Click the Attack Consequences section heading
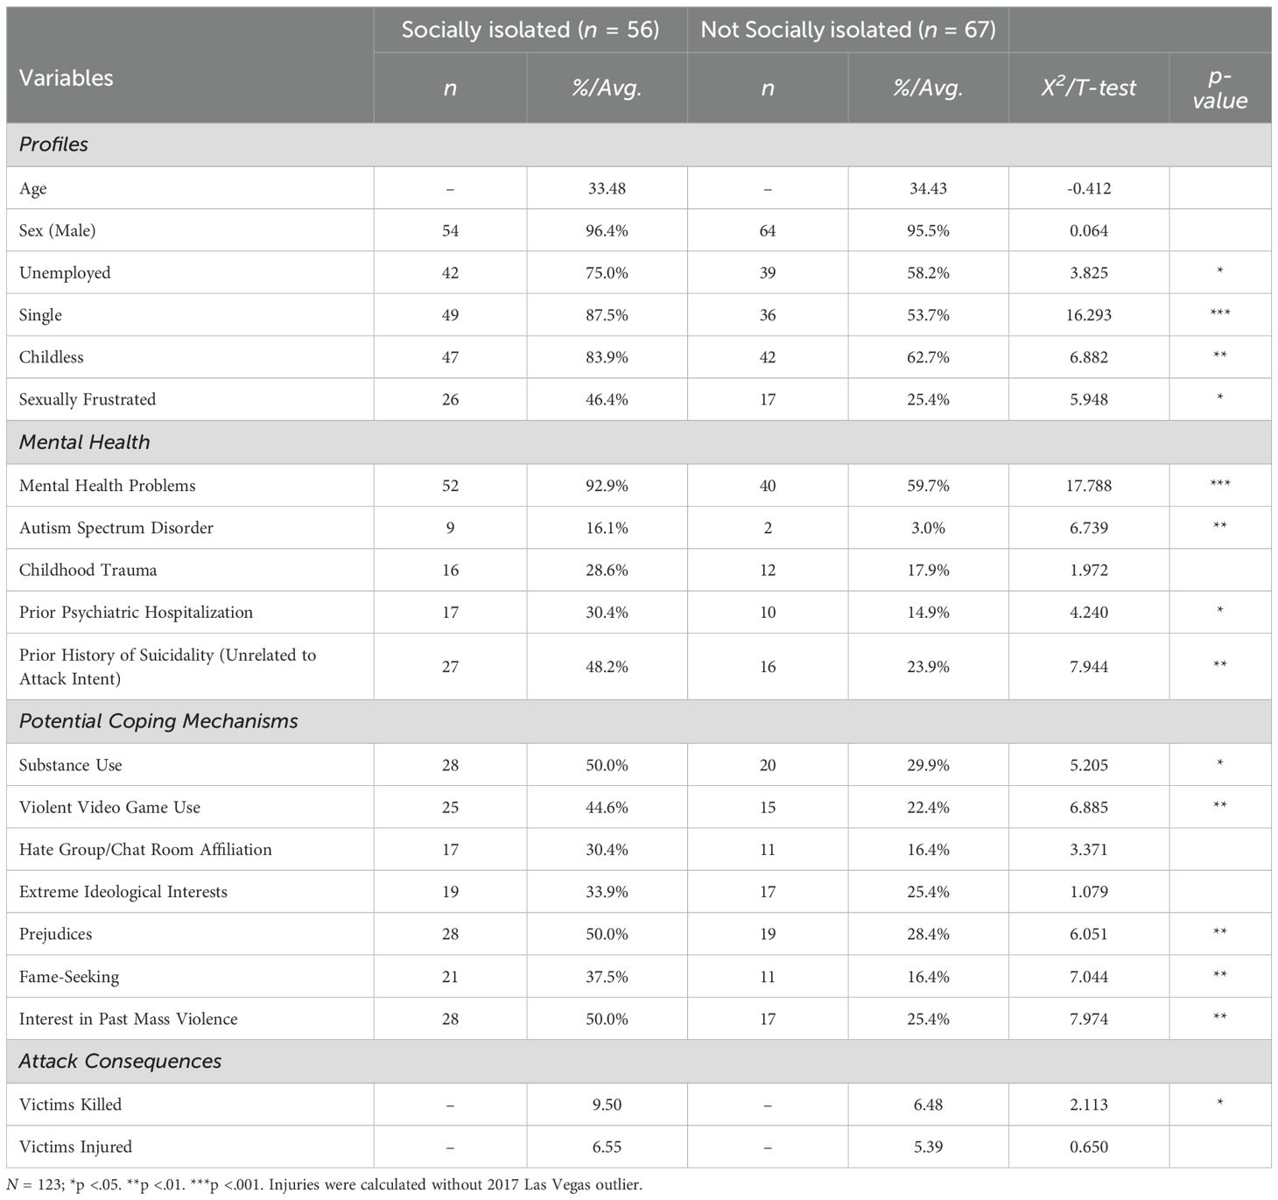 tap(120, 1061)
